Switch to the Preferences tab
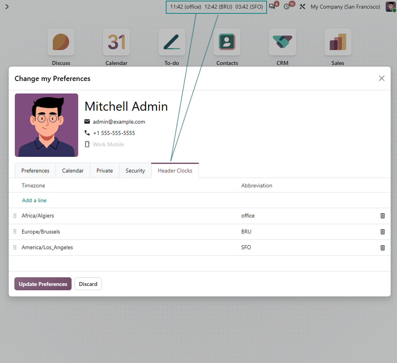Image resolution: width=397 pixels, height=363 pixels. point(35,171)
